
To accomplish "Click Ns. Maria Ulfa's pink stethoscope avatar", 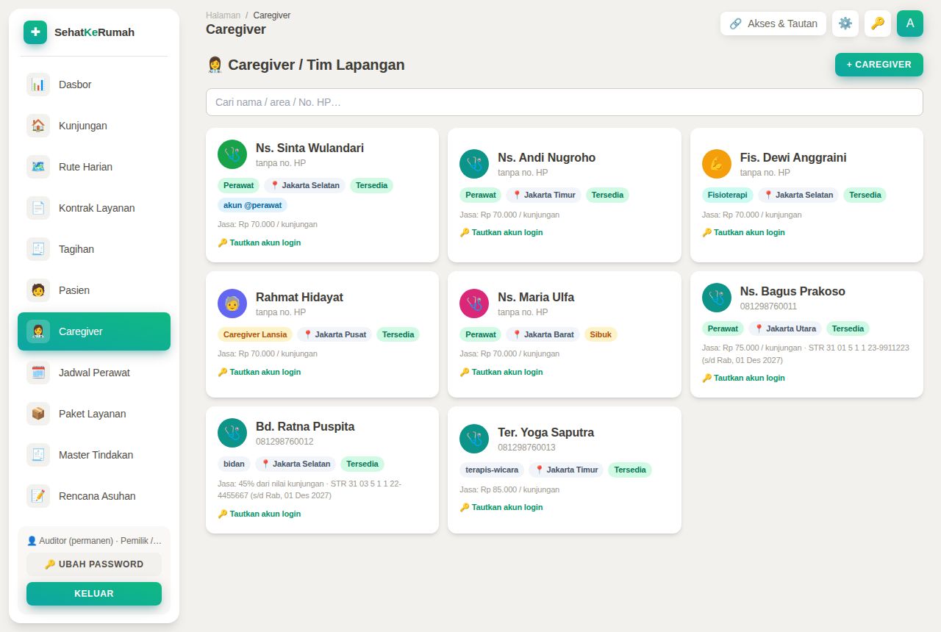I will (474, 304).
